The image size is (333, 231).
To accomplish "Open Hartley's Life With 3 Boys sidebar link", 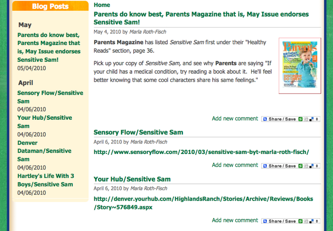I will click(45, 180).
